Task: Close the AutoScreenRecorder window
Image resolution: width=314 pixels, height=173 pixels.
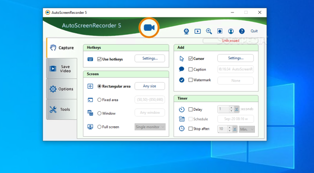Action: tap(260, 13)
